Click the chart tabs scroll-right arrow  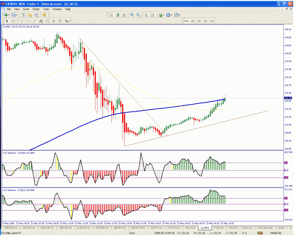(x=291, y=228)
